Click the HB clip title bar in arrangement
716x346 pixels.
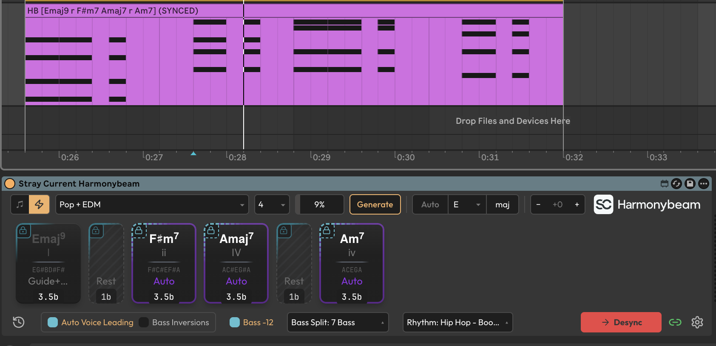[x=294, y=11]
